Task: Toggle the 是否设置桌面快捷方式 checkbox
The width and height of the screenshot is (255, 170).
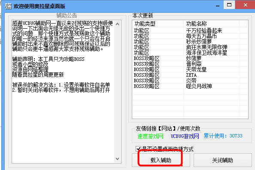Action: (138, 149)
